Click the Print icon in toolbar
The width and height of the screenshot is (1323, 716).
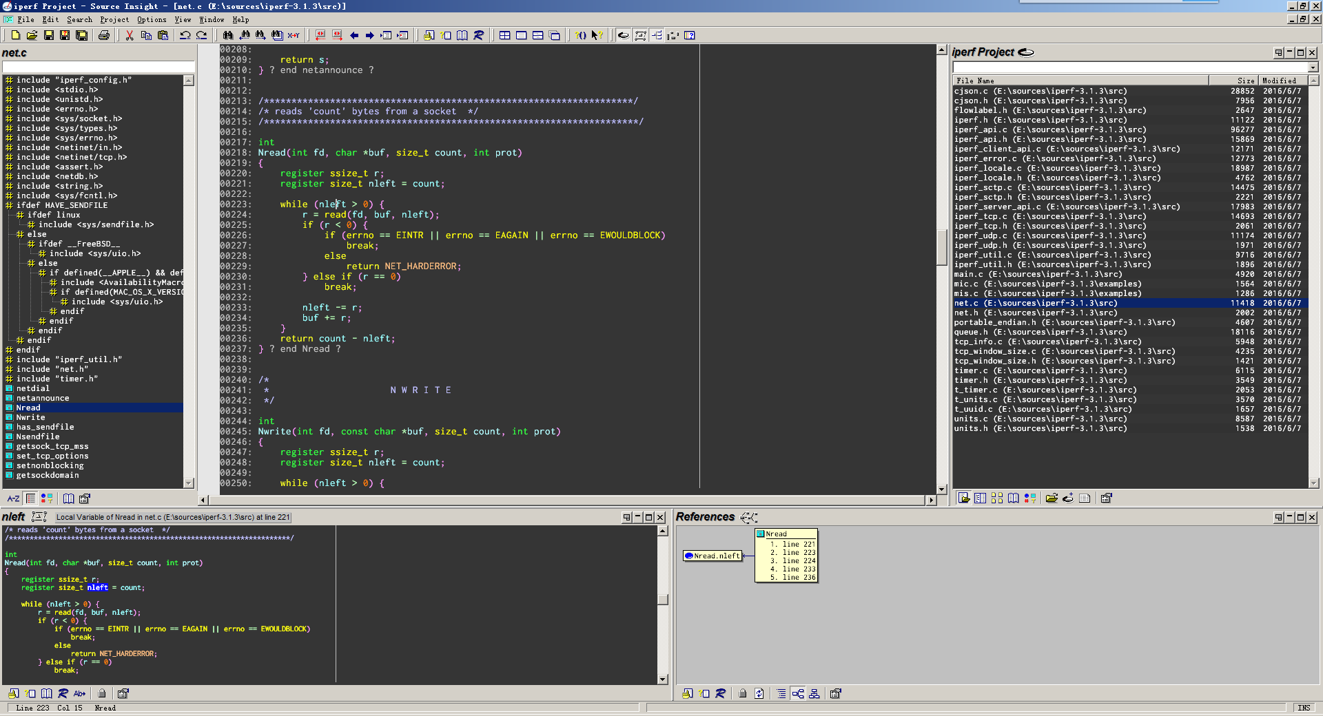(x=104, y=35)
